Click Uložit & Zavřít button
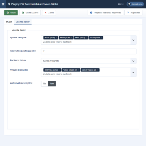 (30, 13)
